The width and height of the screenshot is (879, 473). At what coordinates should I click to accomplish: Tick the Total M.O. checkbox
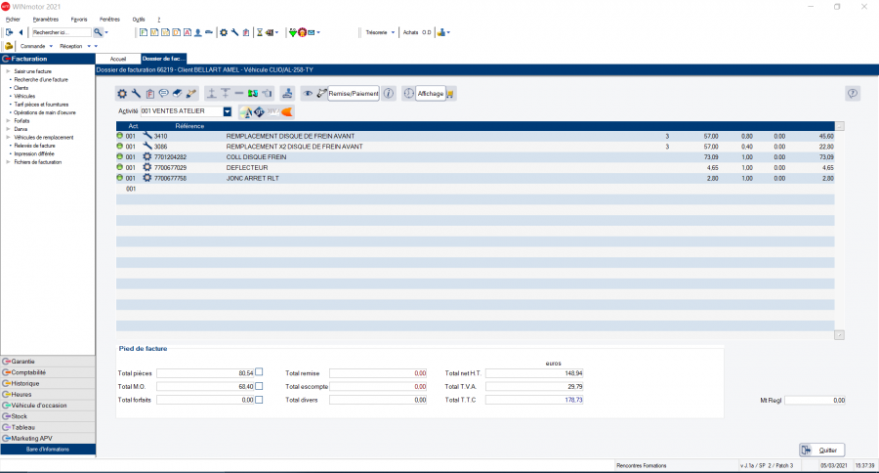(259, 386)
